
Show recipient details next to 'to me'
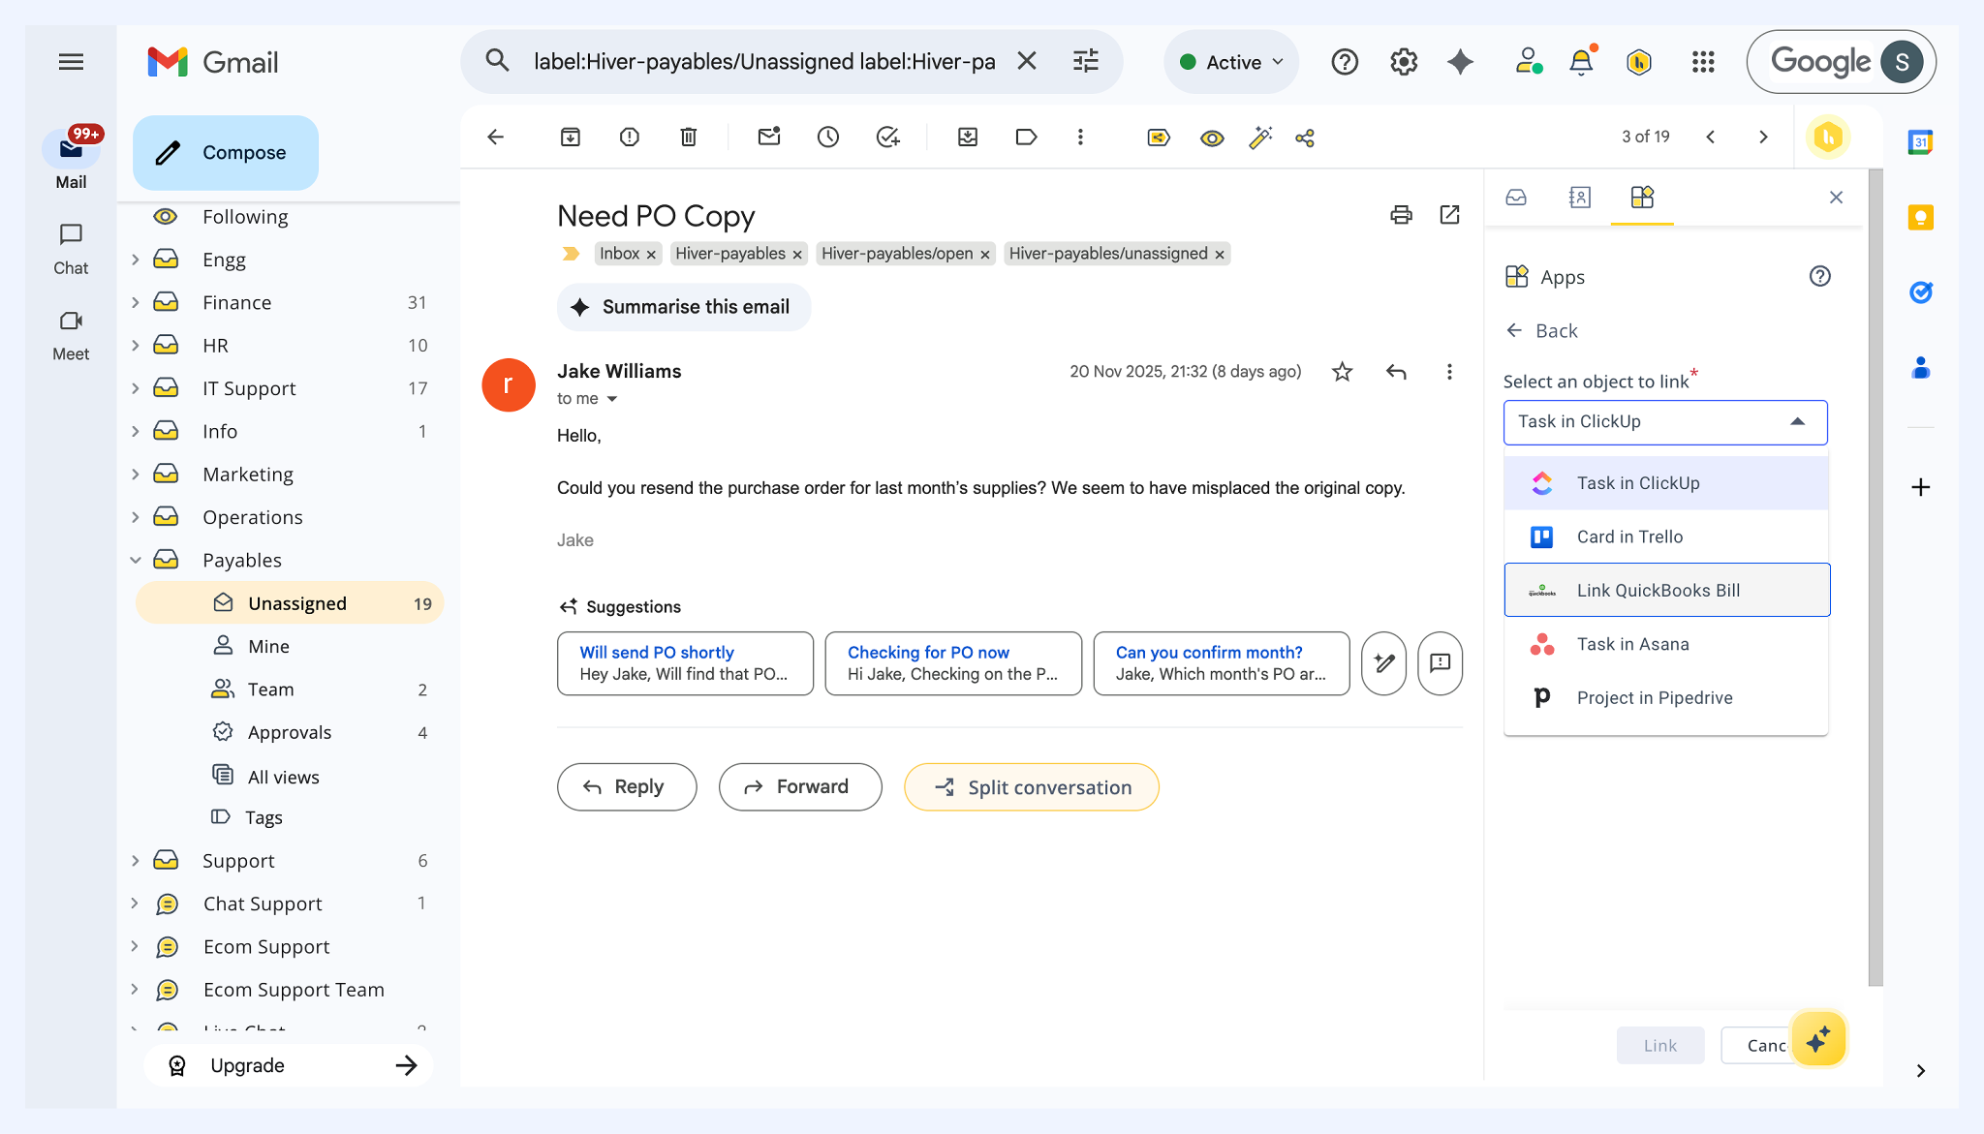(612, 399)
